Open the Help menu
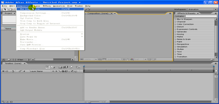 pyautogui.click(x=88, y=6)
